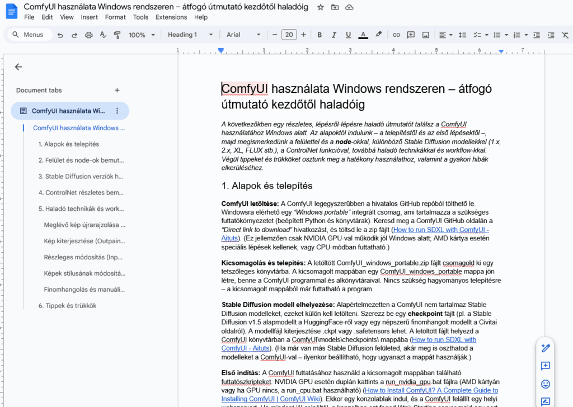Toggle underline formatting

(348, 35)
